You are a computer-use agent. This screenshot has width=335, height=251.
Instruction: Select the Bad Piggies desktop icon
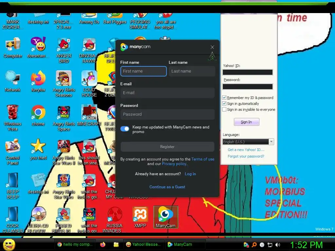click(x=115, y=19)
